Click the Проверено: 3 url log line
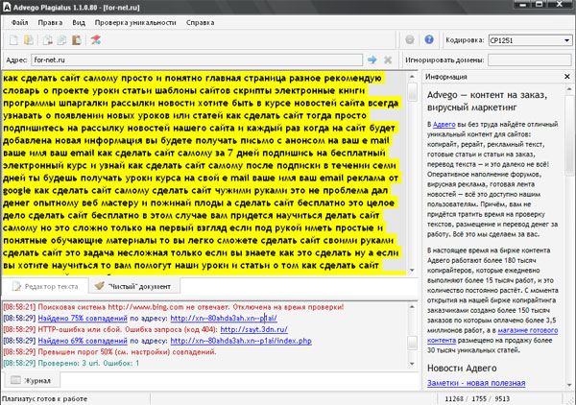 71,363
